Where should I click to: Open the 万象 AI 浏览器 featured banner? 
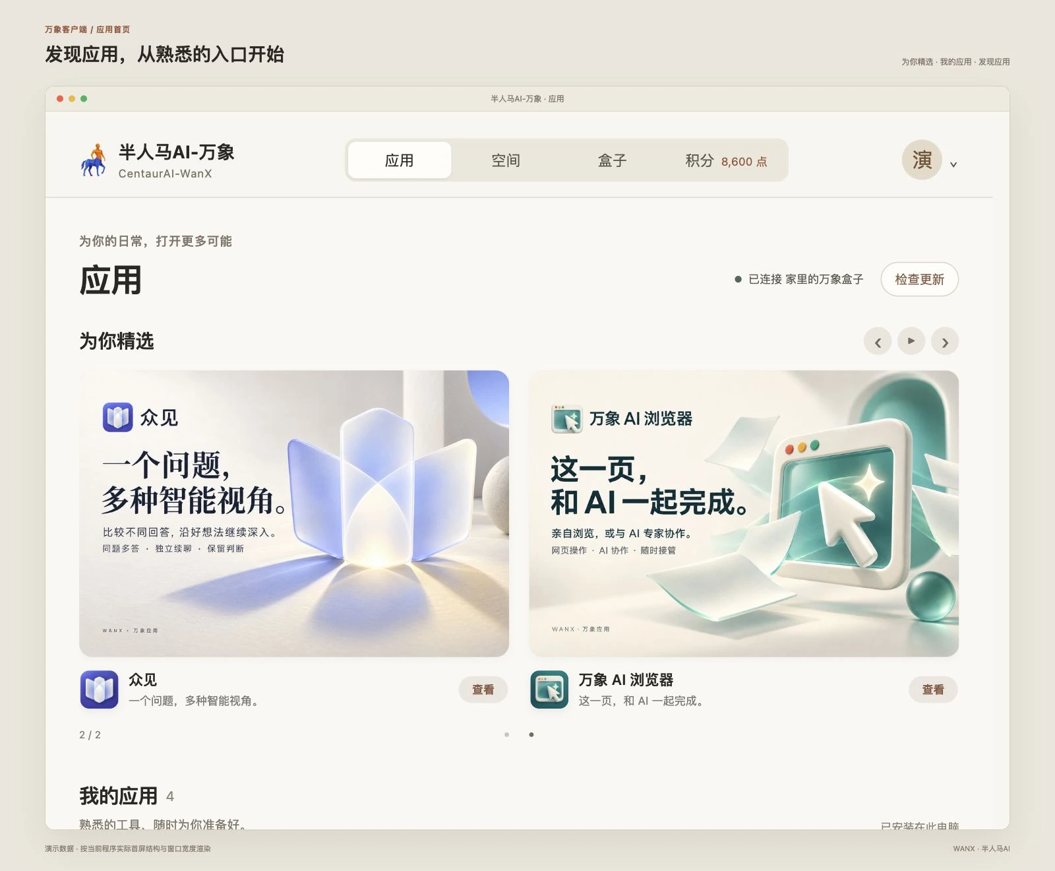click(744, 513)
